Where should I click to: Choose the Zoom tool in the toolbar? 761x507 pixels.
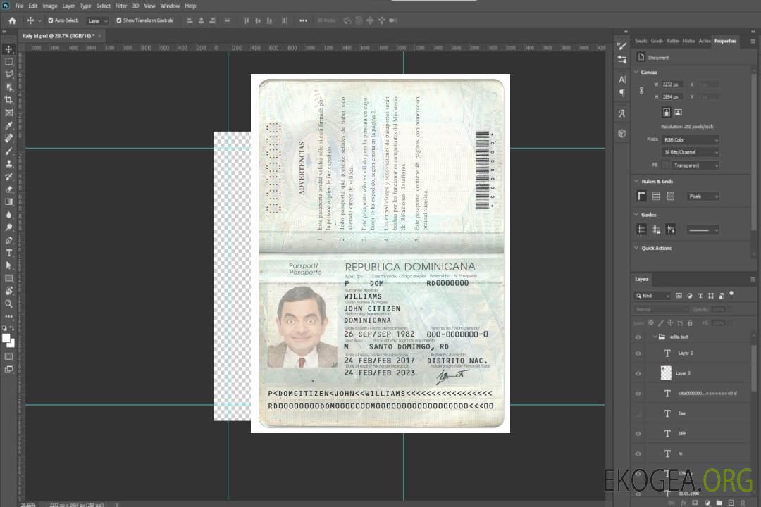pyautogui.click(x=8, y=303)
